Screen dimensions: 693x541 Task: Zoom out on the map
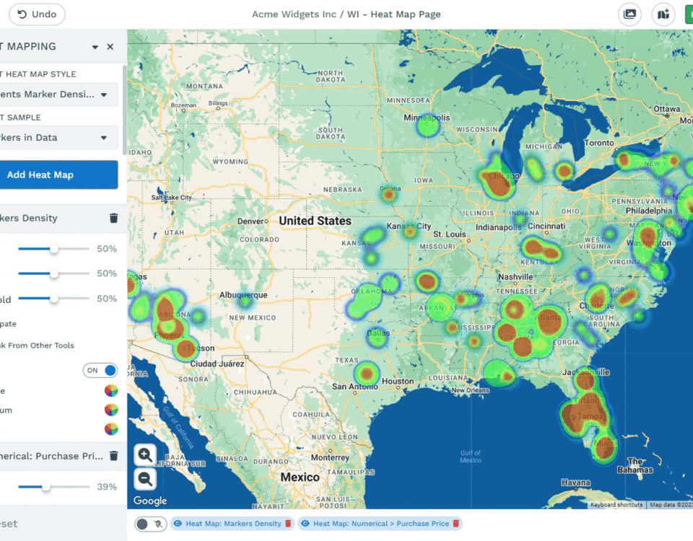(x=145, y=478)
